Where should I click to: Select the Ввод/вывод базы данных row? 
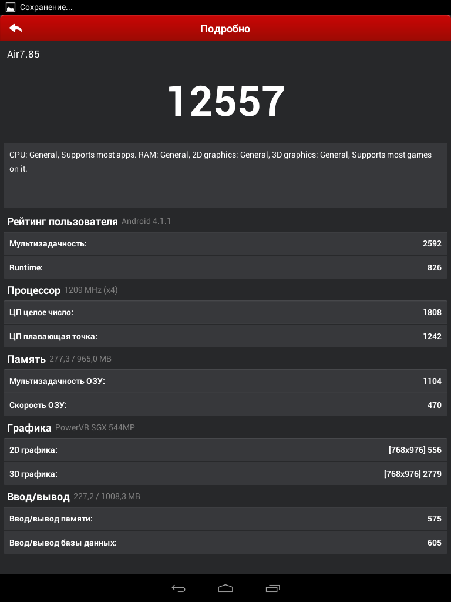(x=225, y=542)
